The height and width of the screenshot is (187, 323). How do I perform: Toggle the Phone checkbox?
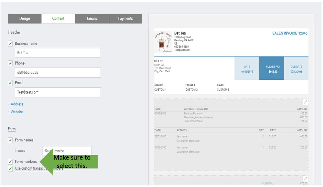[10, 63]
